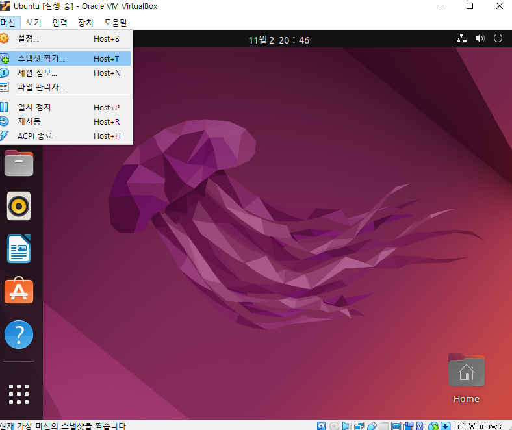Click the optical disc status icon
Screen dimensions: 512x430
point(334,425)
